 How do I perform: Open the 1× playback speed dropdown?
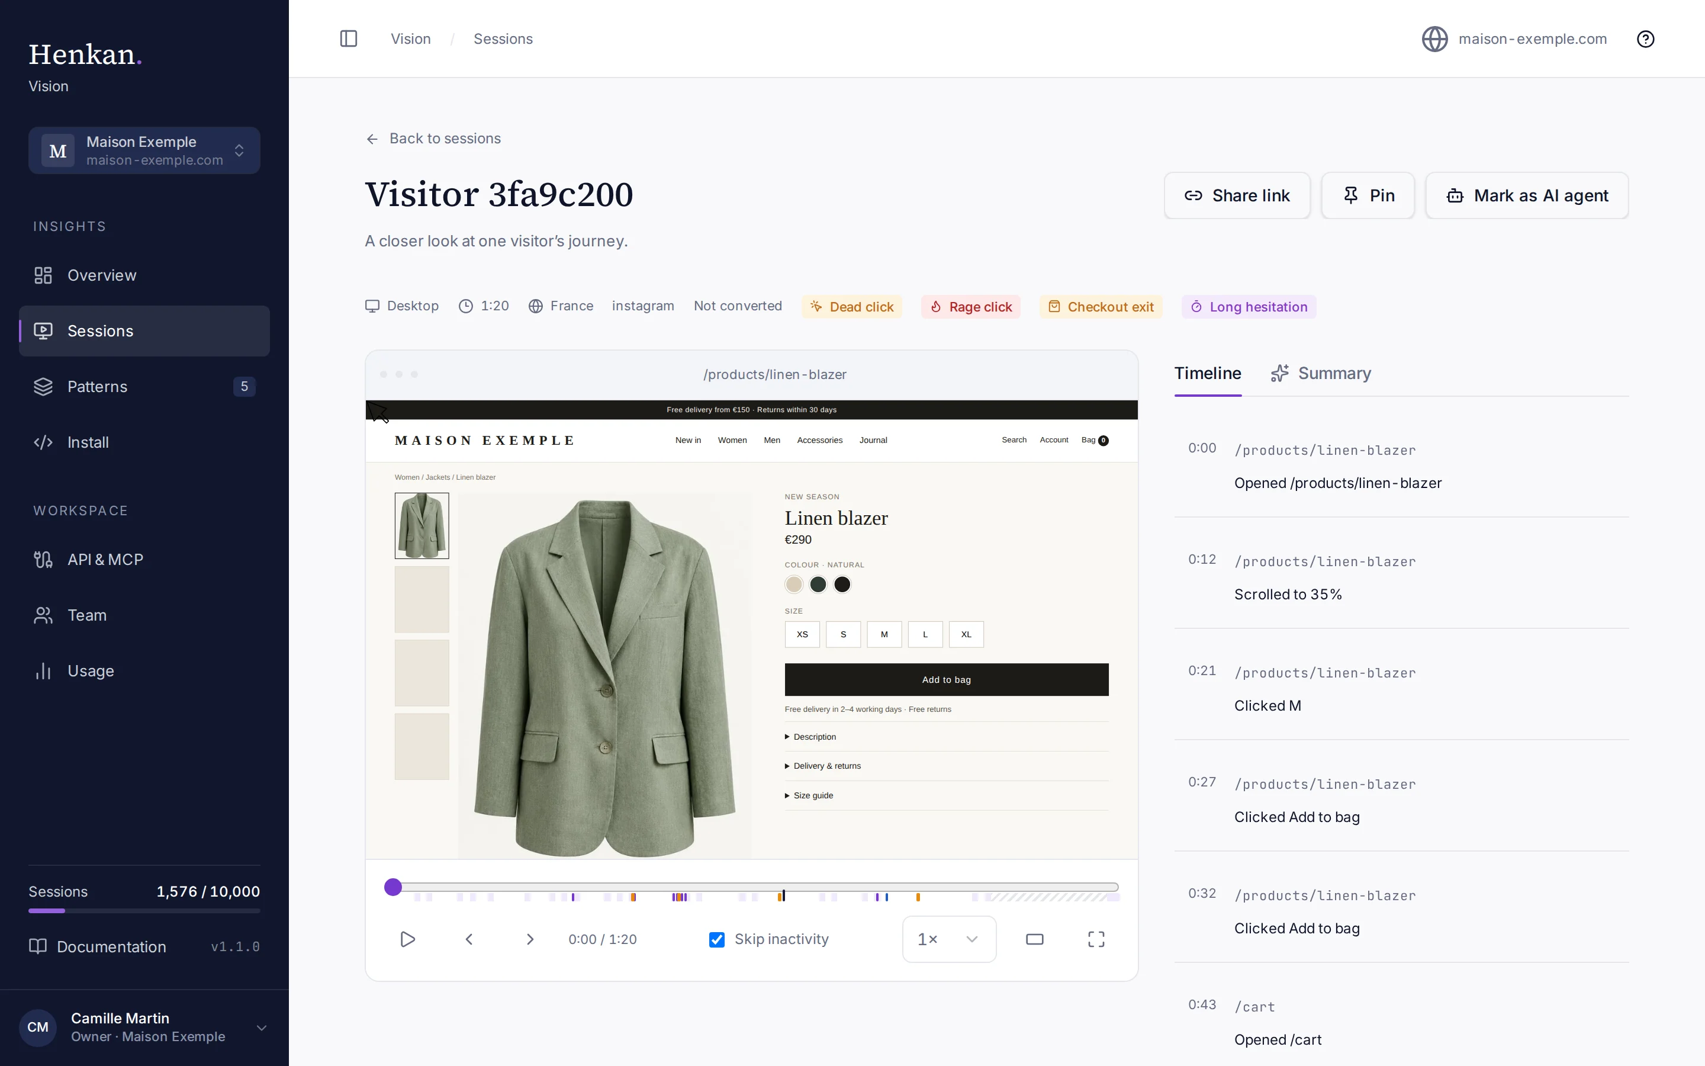point(949,939)
